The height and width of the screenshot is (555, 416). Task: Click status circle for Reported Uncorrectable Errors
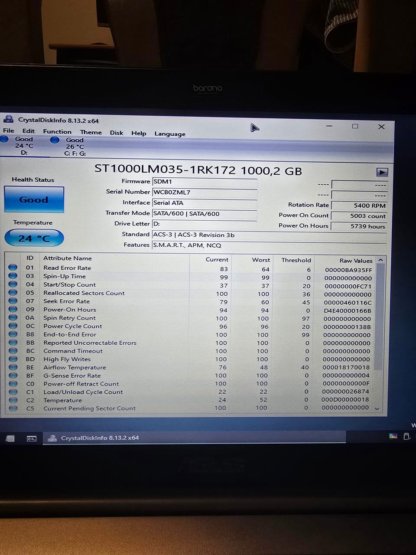click(13, 342)
